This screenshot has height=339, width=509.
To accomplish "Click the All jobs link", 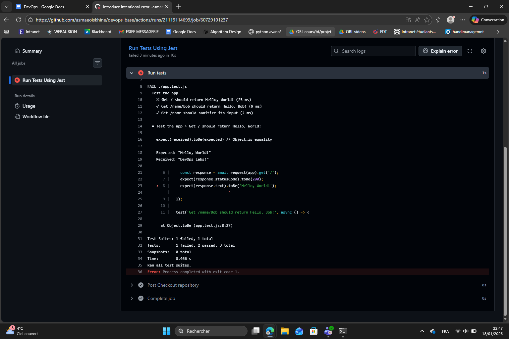I will (18, 63).
